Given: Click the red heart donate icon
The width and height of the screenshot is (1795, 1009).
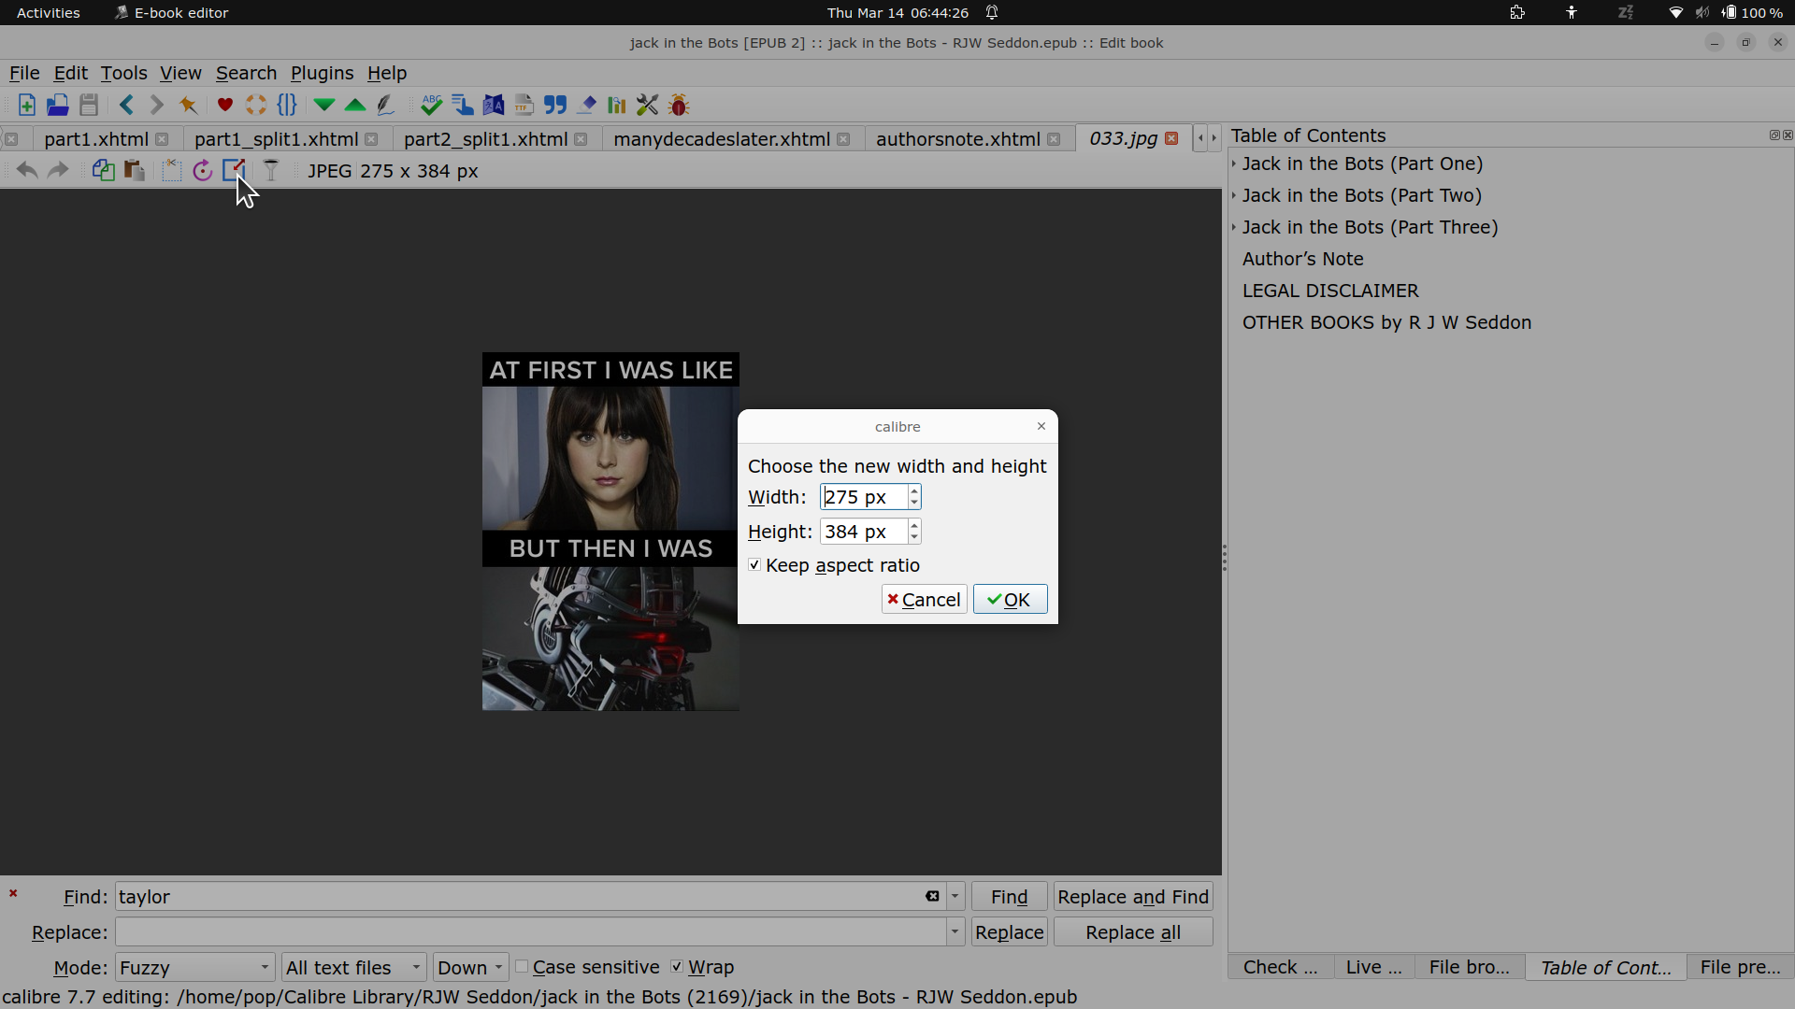Looking at the screenshot, I should [224, 105].
